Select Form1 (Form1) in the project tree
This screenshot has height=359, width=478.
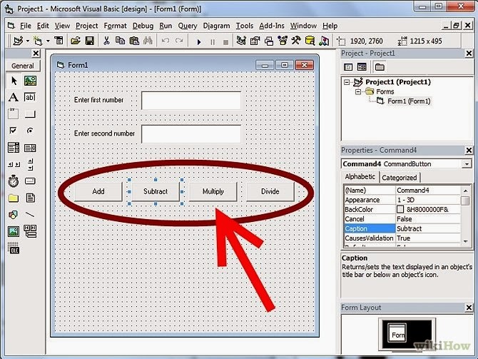pos(409,101)
